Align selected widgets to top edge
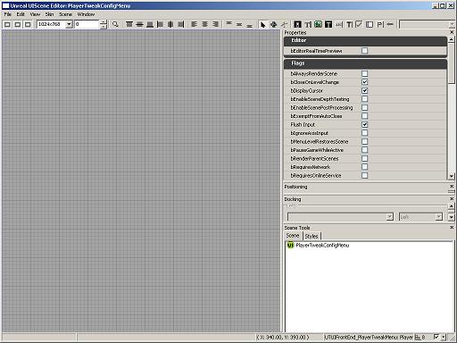The height and width of the screenshot is (343, 457). tap(129, 24)
